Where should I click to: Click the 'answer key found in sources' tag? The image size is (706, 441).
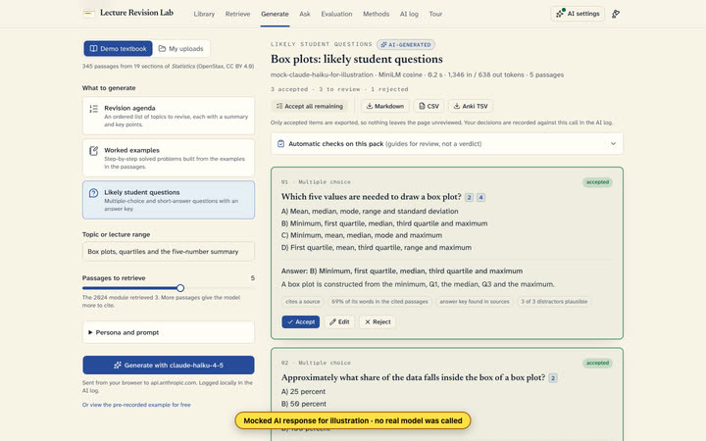(x=475, y=302)
